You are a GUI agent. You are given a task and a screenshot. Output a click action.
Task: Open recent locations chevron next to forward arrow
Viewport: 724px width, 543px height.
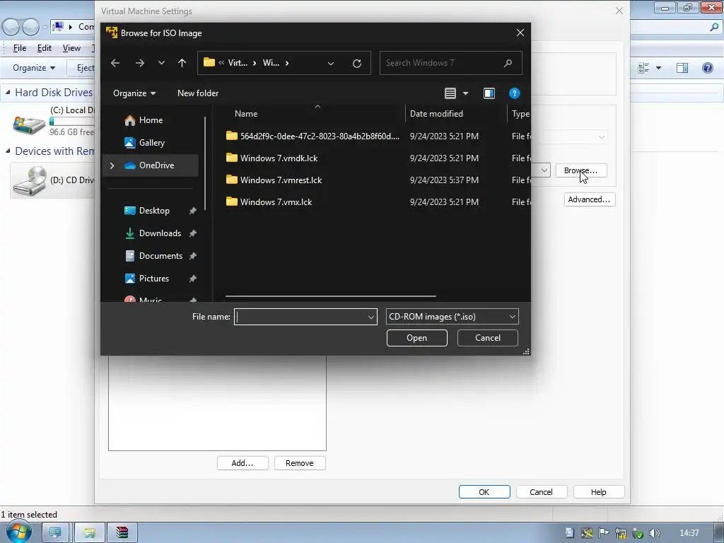point(161,63)
